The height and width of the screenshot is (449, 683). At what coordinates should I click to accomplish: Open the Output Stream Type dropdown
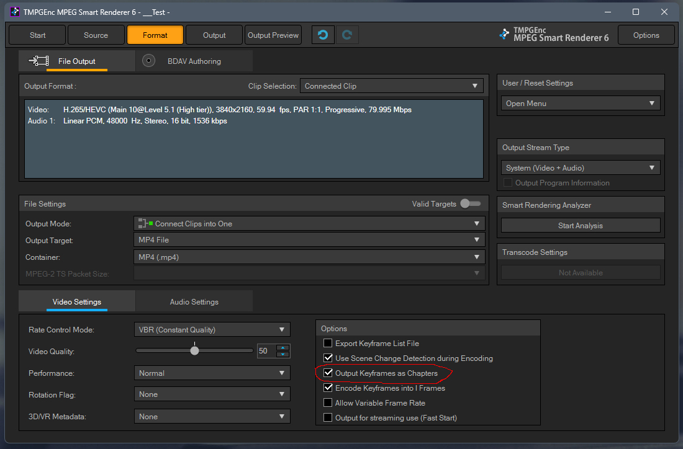[580, 167]
